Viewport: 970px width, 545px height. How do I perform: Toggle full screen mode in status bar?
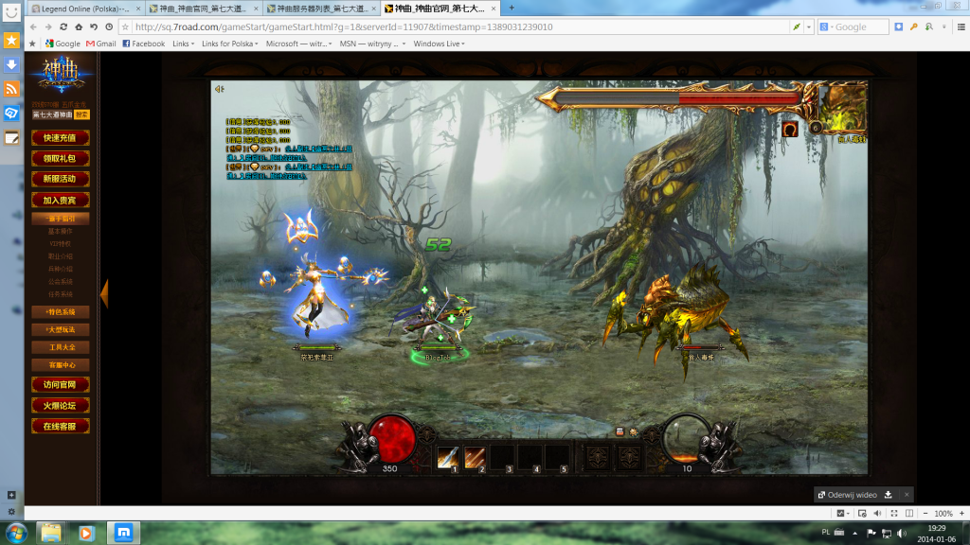(x=894, y=514)
